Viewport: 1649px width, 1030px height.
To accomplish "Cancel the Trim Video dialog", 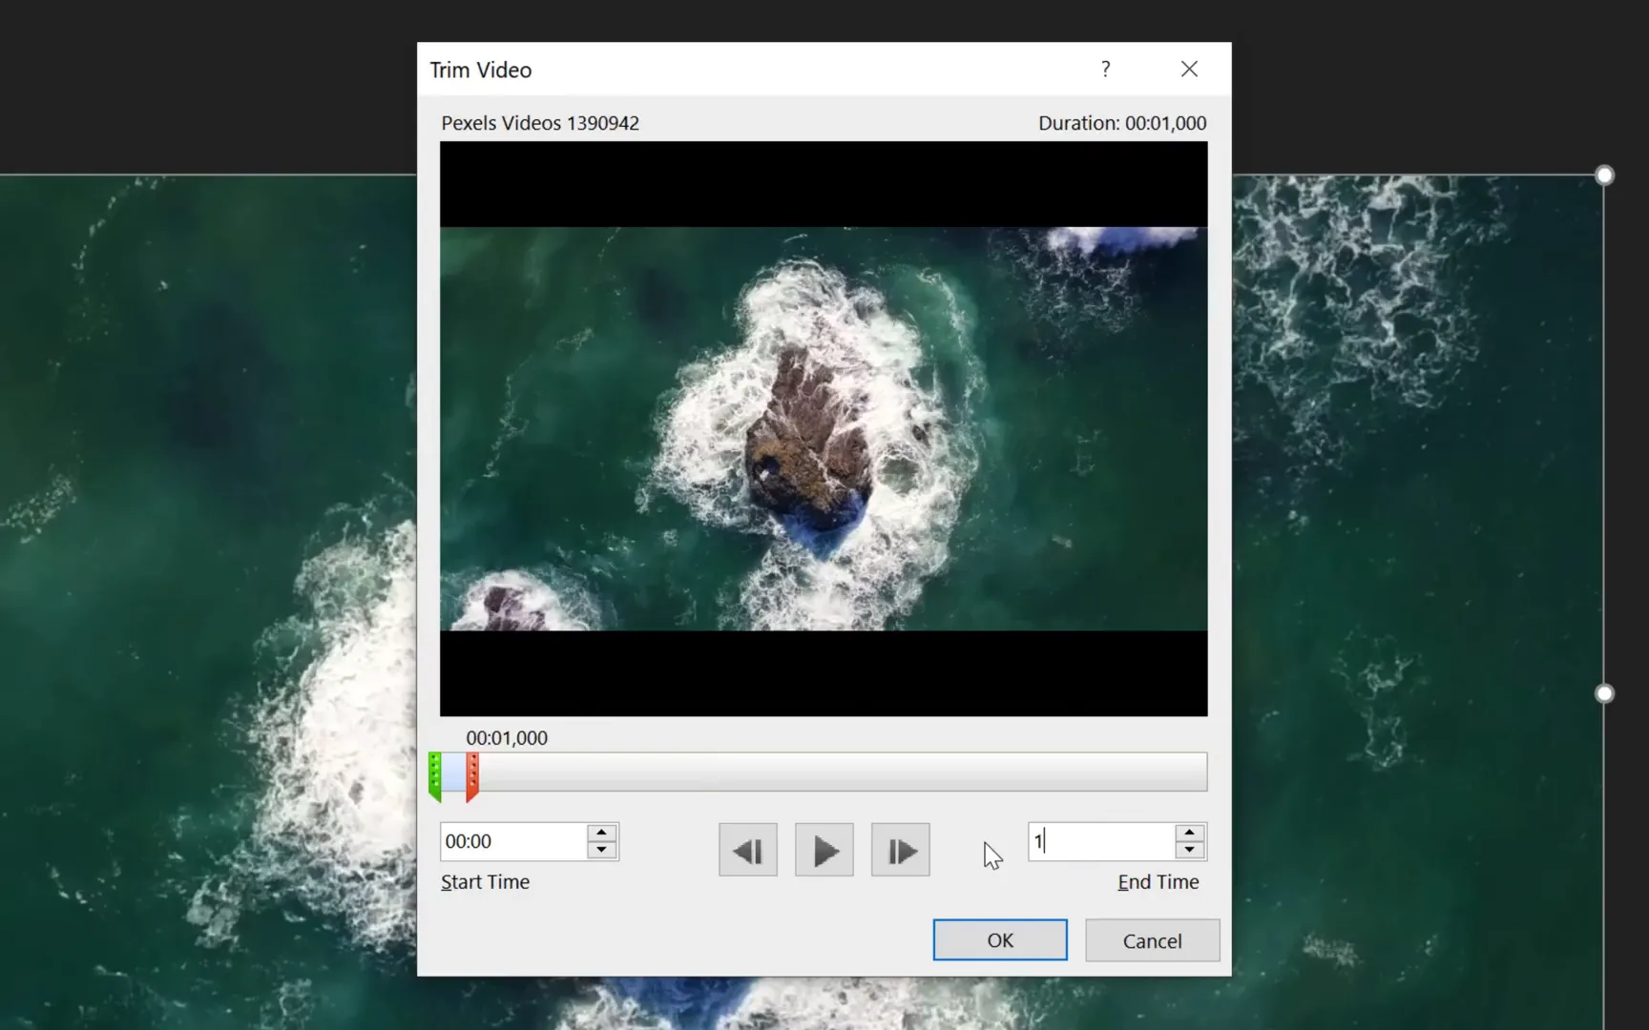I will (1152, 939).
